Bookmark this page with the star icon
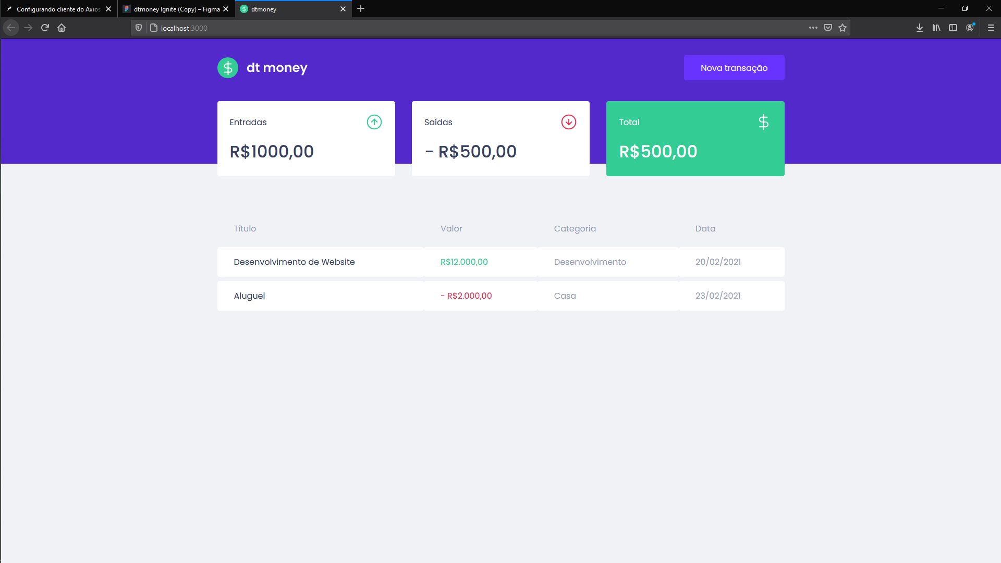This screenshot has height=563, width=1001. point(842,28)
